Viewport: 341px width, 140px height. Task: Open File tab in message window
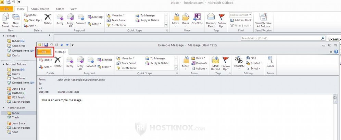click(x=44, y=52)
